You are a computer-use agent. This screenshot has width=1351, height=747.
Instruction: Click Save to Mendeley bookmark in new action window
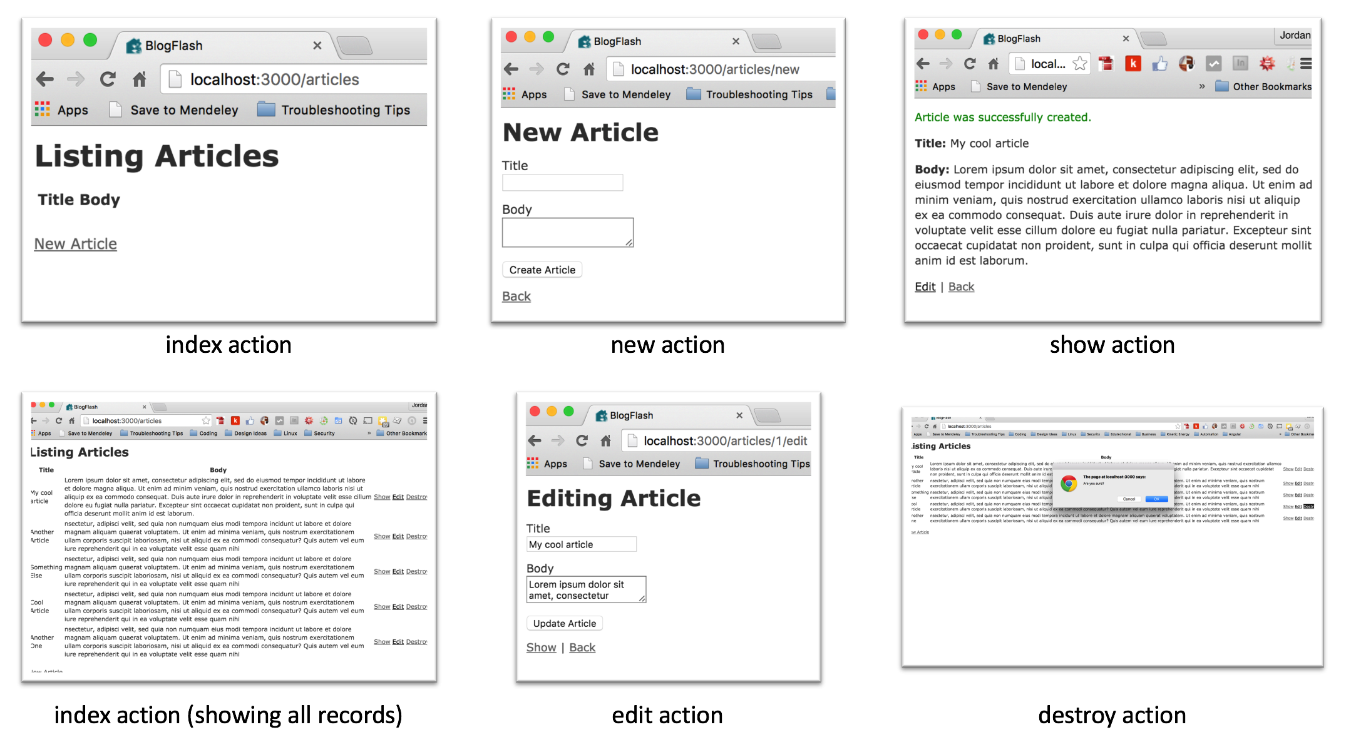(x=617, y=94)
